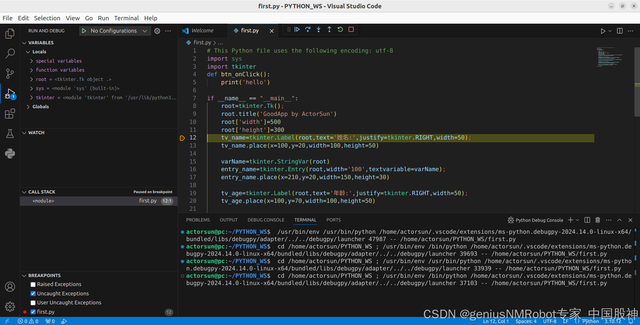
Task: Disable the Uncaught Exceptions breakpoint
Action: coord(33,293)
